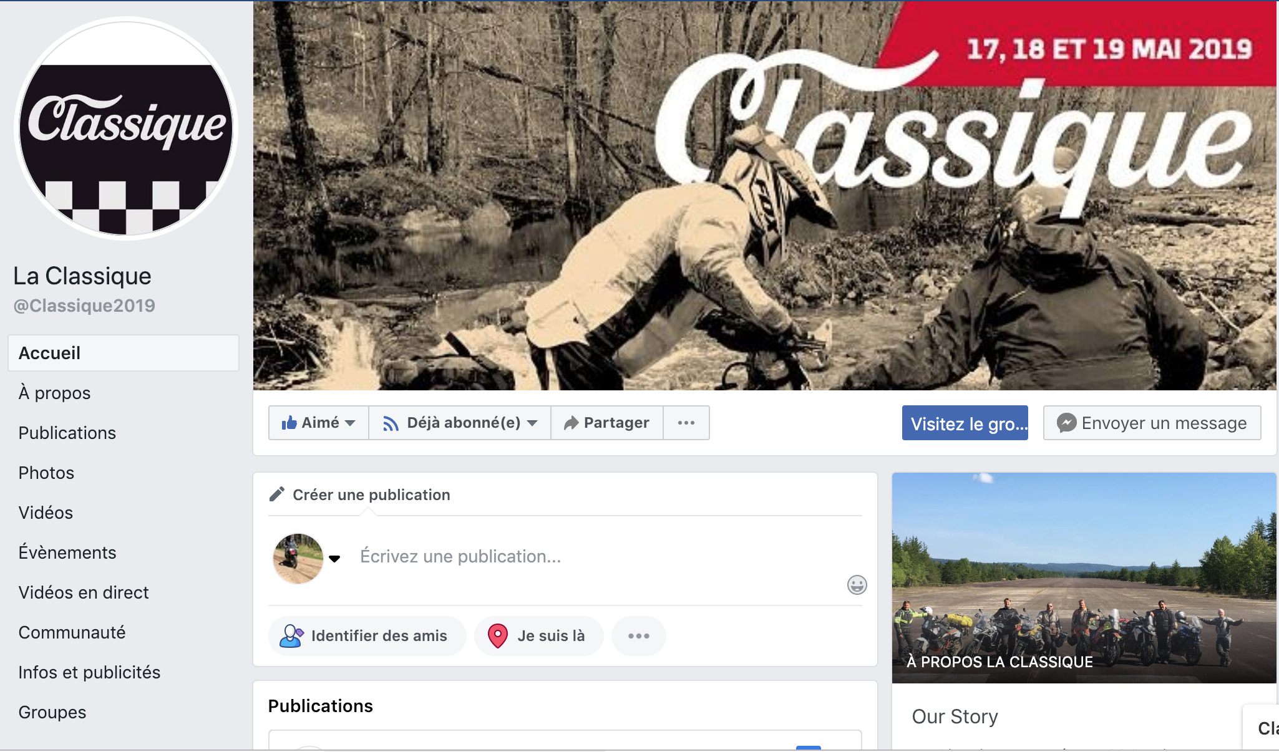Click the pencil icon next to Créer une publication
Image resolution: width=1279 pixels, height=752 pixels.
pyautogui.click(x=276, y=494)
